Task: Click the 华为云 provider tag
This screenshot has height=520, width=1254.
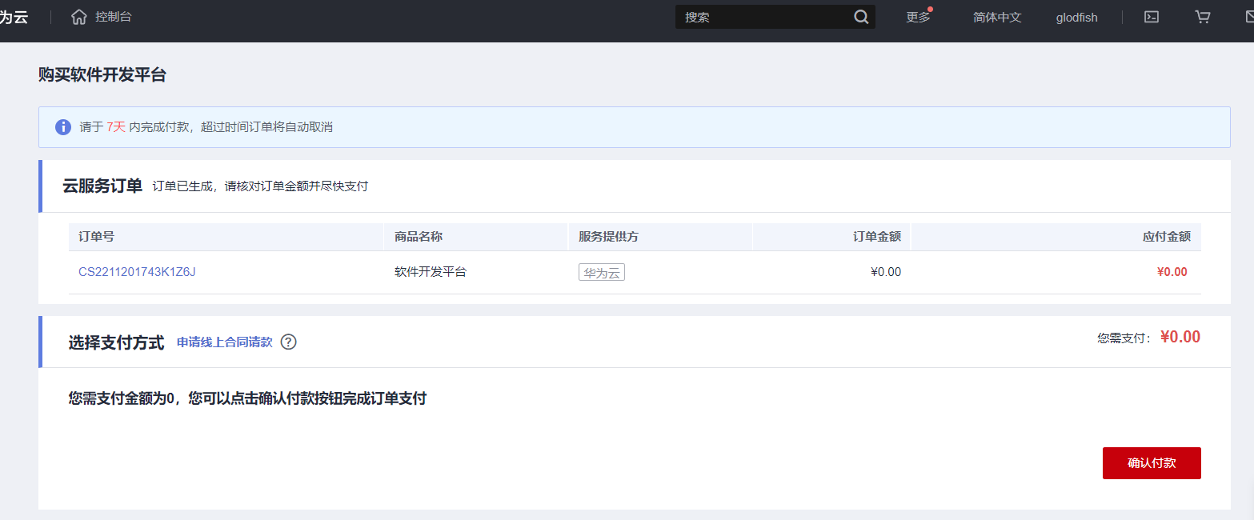Action: pos(602,273)
